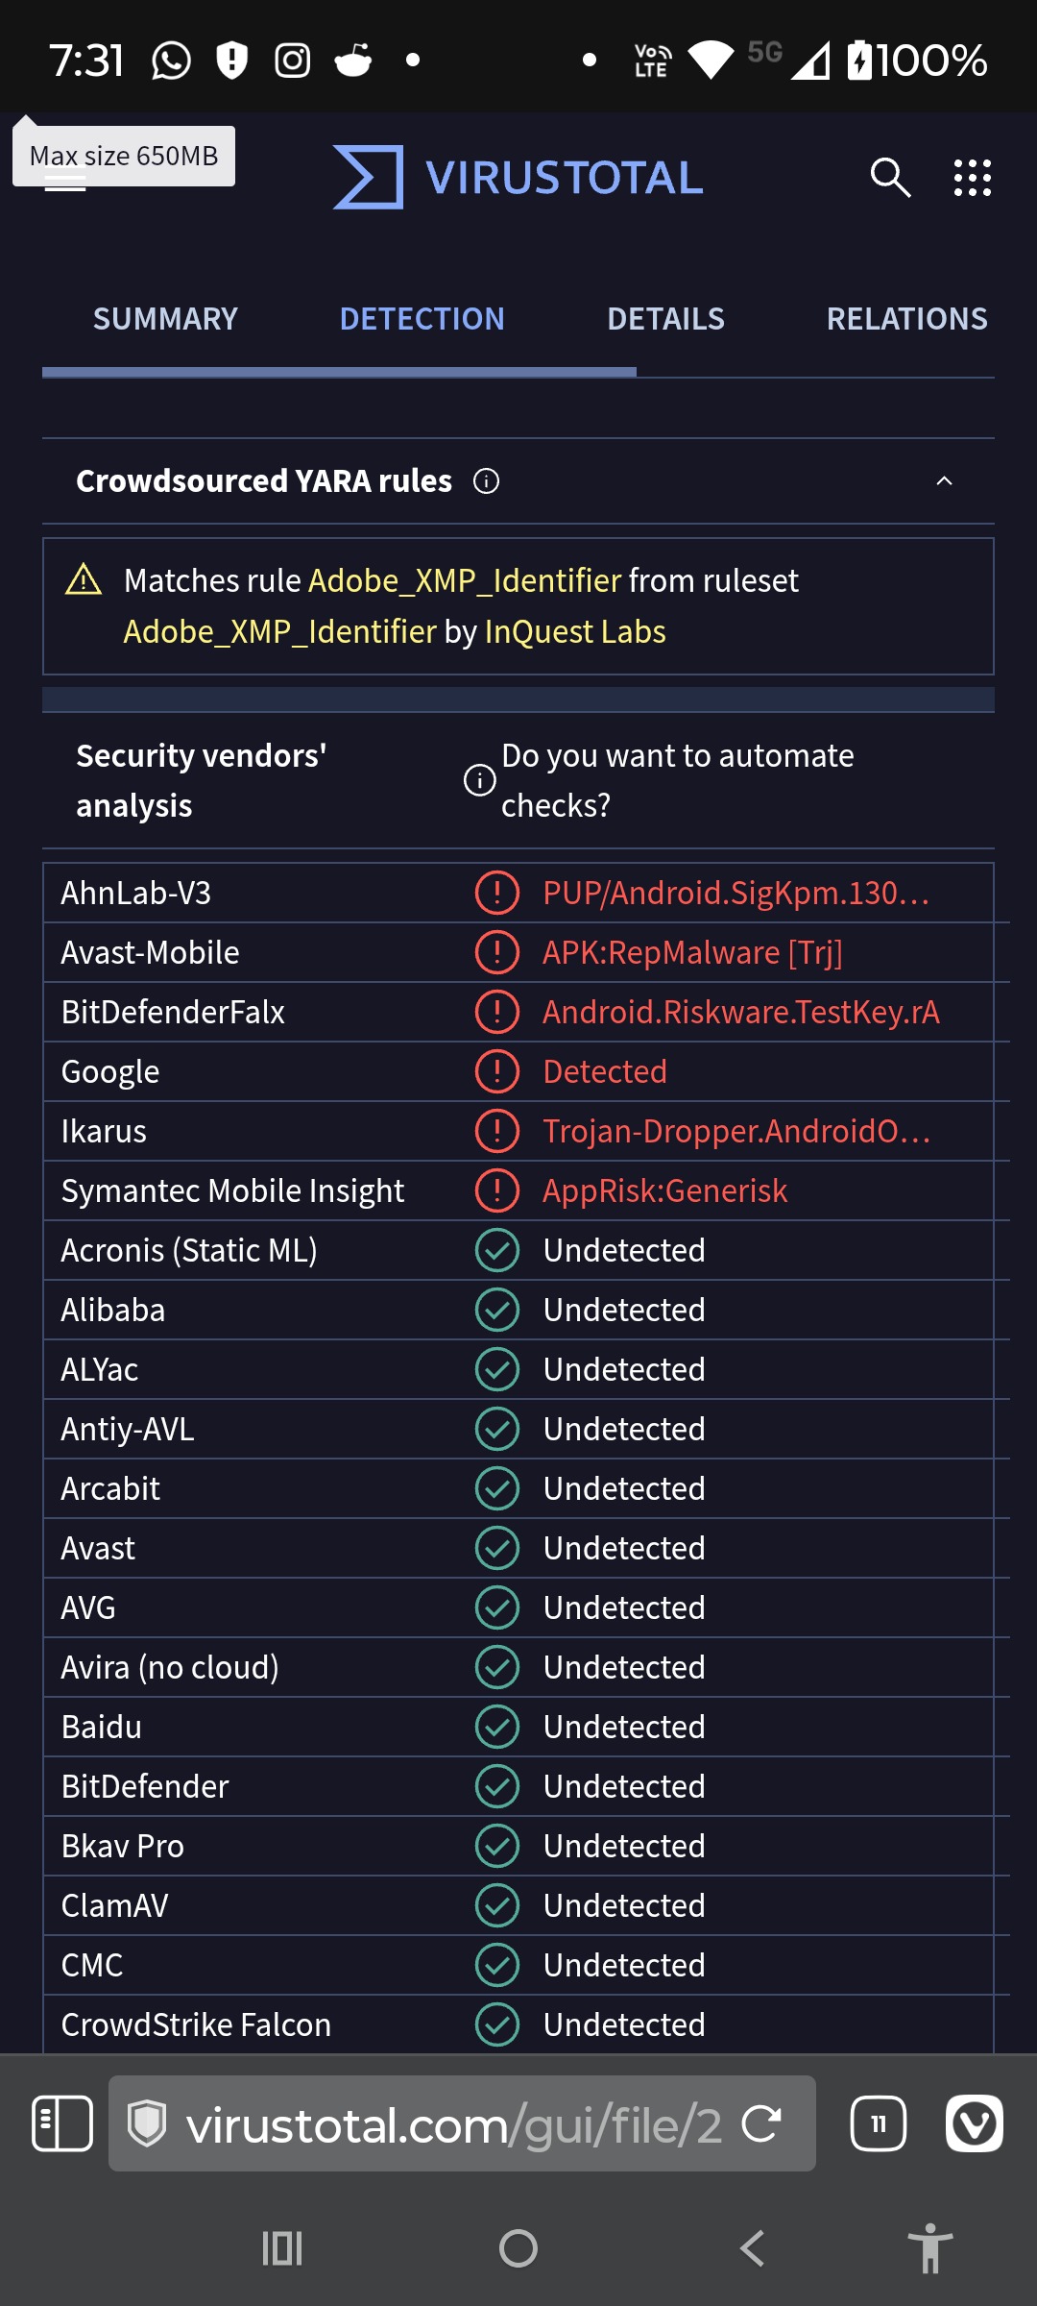This screenshot has height=2306, width=1037.
Task: Open the RELATIONS tab
Action: (x=906, y=319)
